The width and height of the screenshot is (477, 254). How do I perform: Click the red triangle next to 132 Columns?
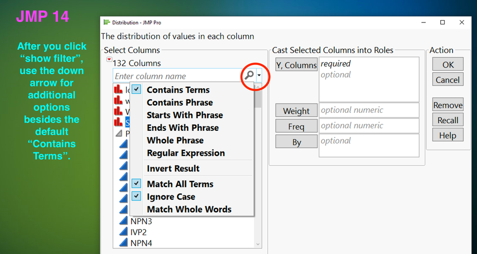click(109, 60)
